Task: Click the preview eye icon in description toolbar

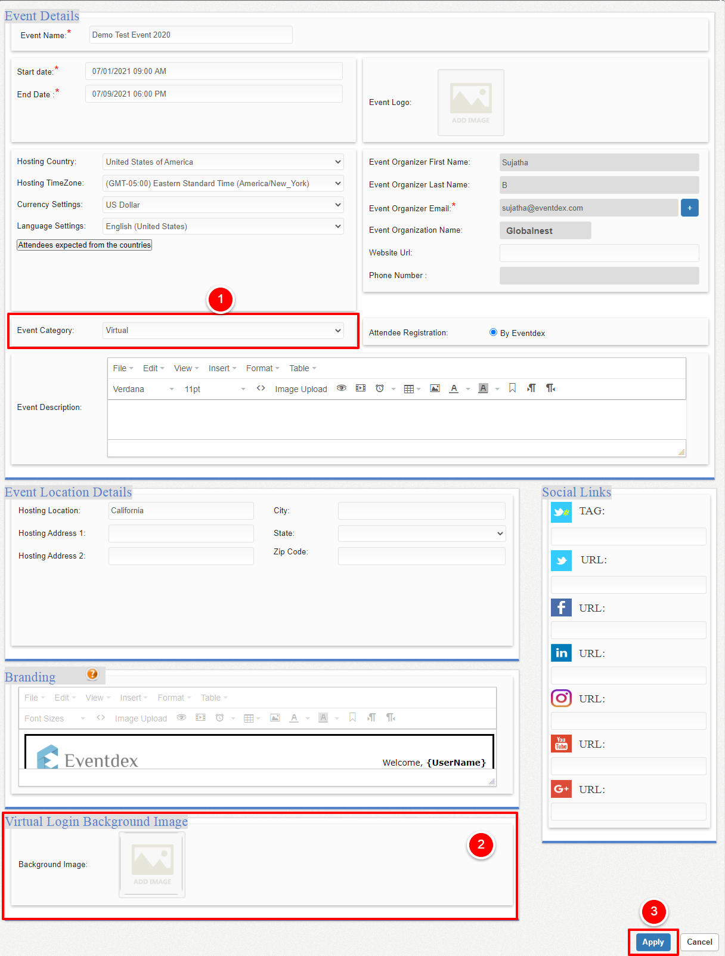Action: point(342,388)
